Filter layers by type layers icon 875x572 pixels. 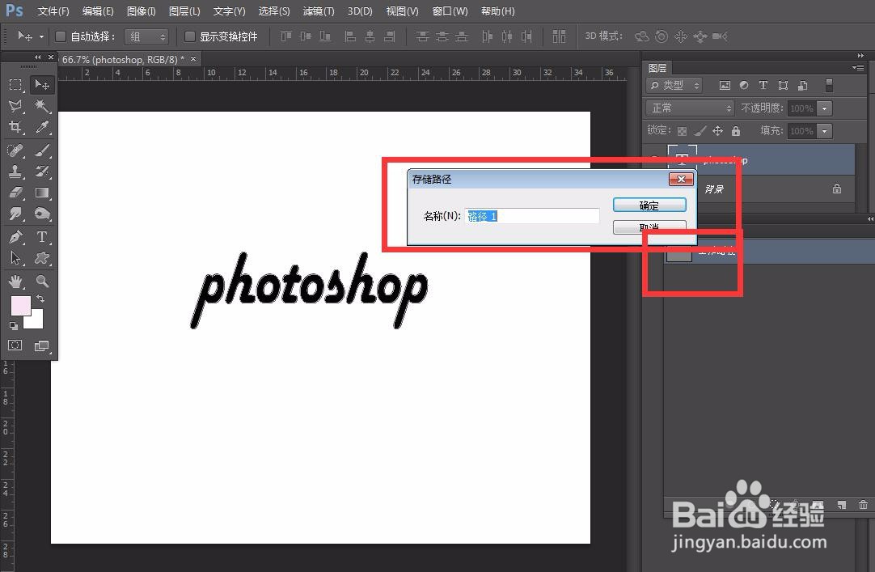pyautogui.click(x=763, y=86)
